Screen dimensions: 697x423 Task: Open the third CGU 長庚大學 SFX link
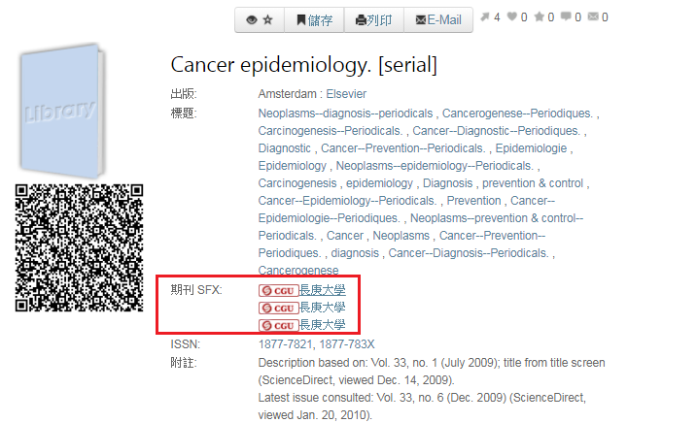301,325
